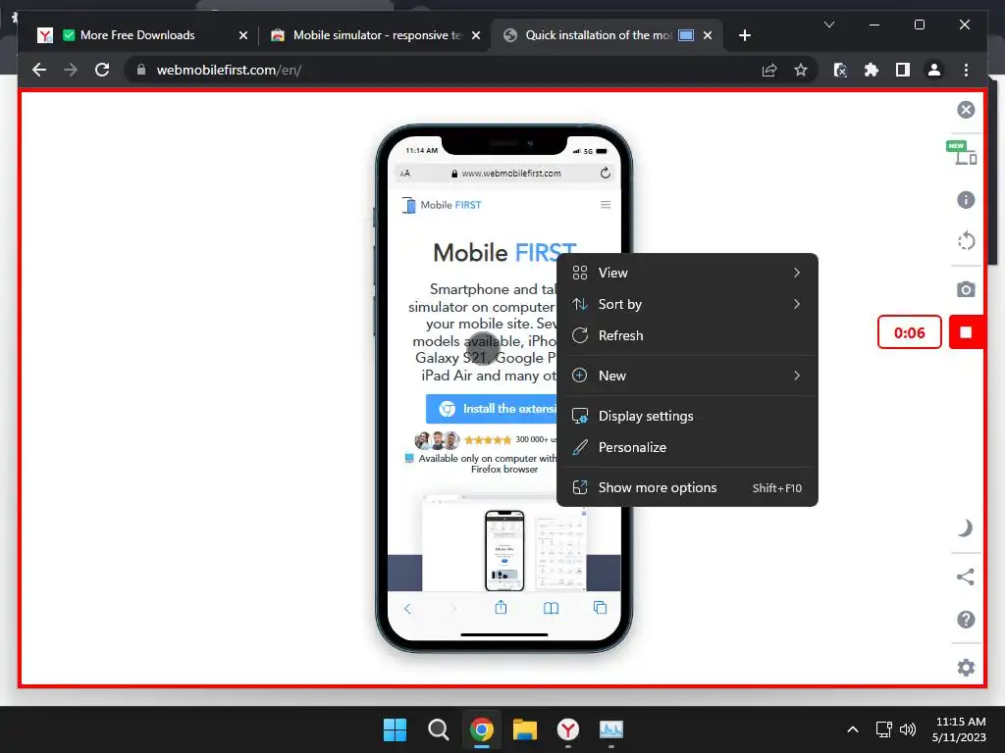
Task: Switch to More Free Downloads tab
Action: pos(137,35)
